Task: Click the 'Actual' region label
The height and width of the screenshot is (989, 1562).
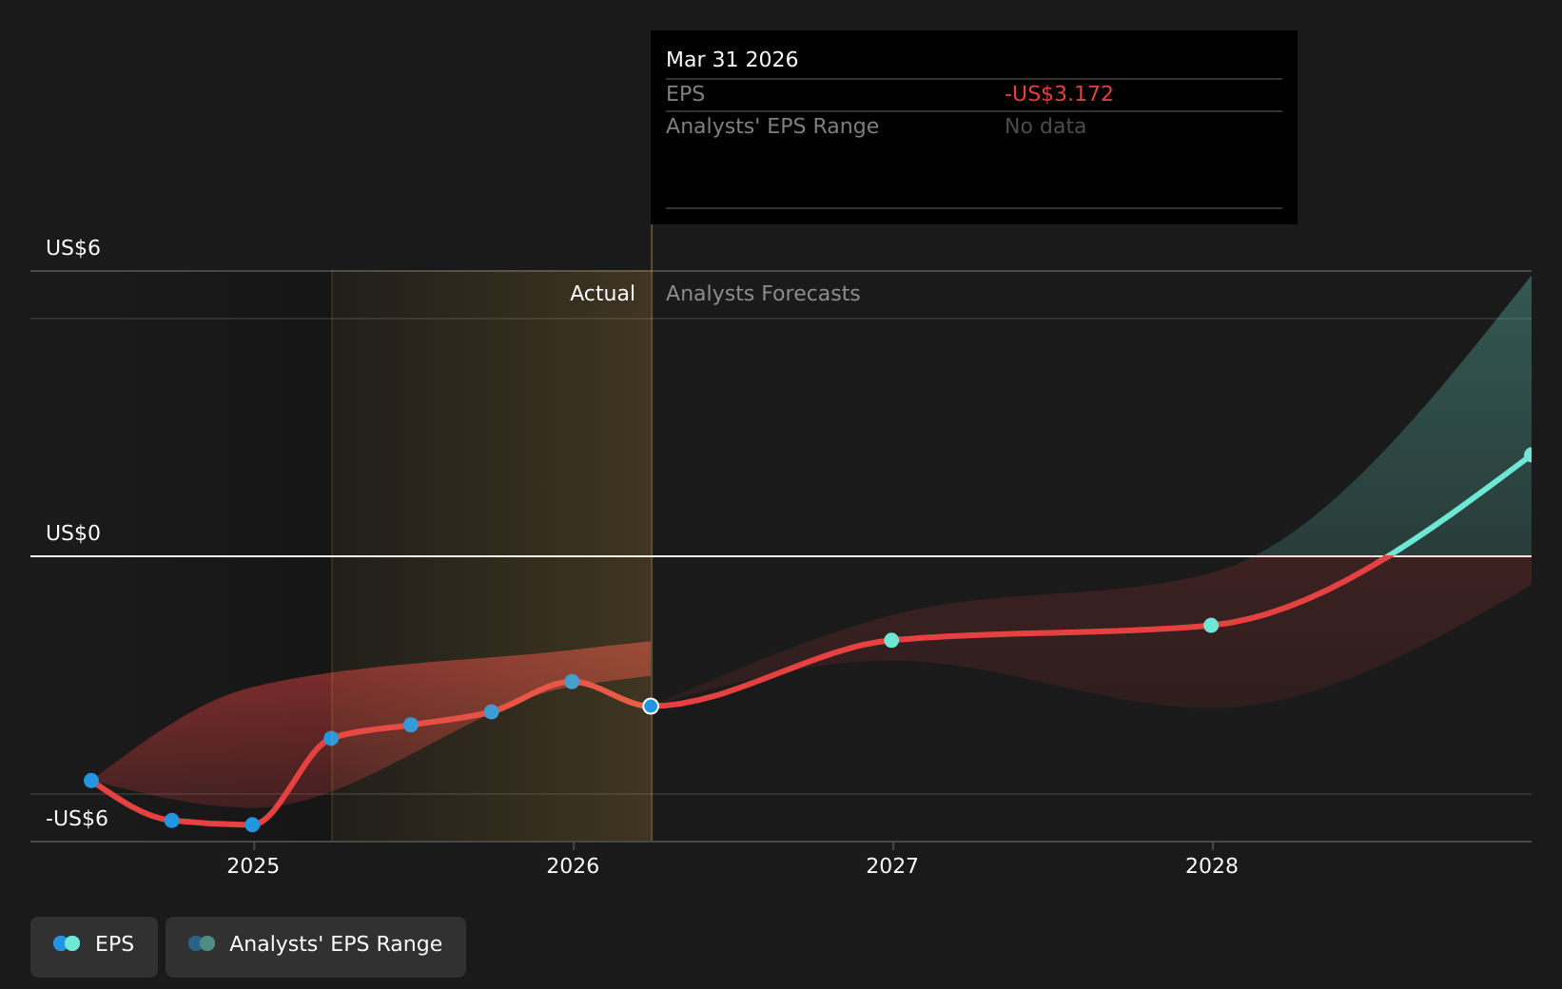Action: click(602, 294)
